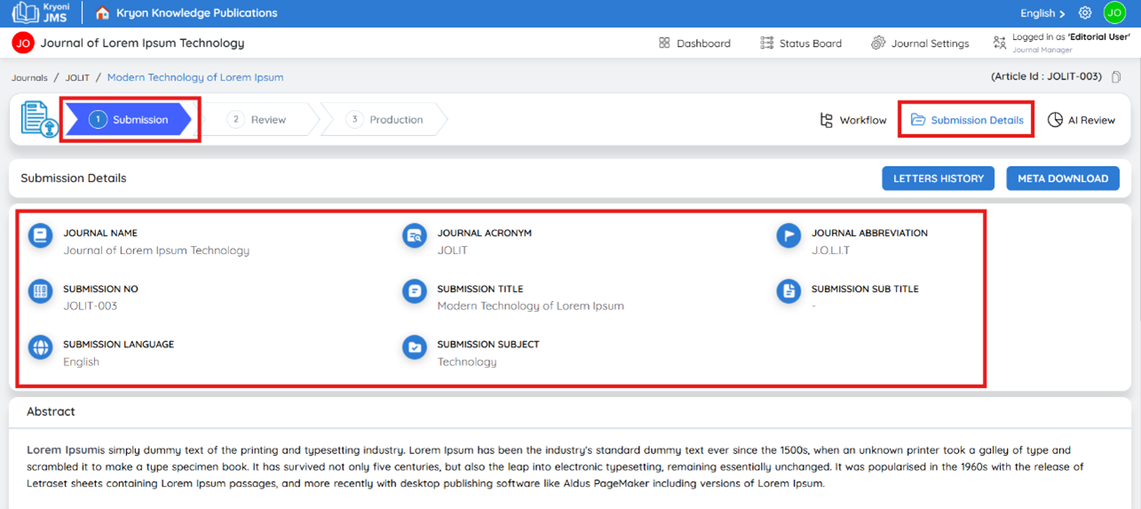Click the Submission Sub Title document icon

point(788,291)
